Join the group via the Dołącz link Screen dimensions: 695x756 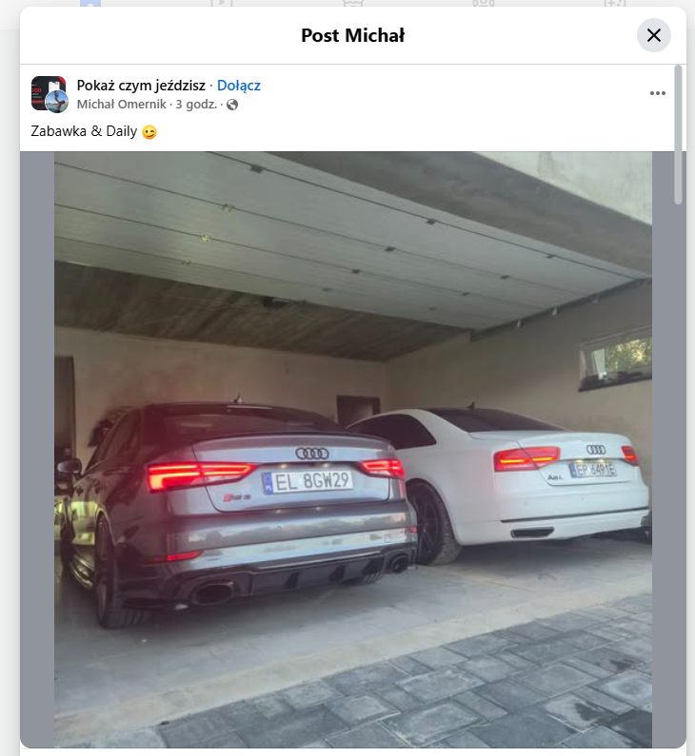239,86
